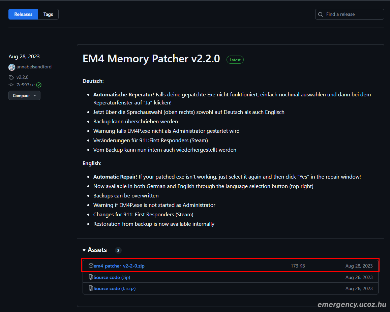Click the Aug 26, 2023 date of Source code (zip)
Viewport: 390px width, 312px height.
click(359, 277)
